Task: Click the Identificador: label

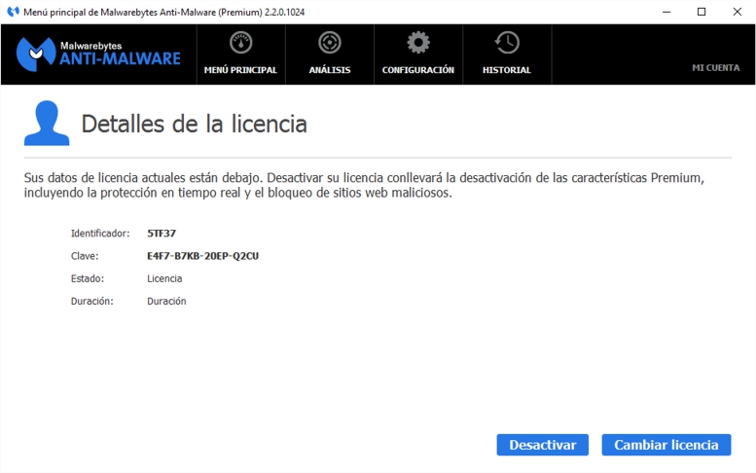Action: pos(100,234)
